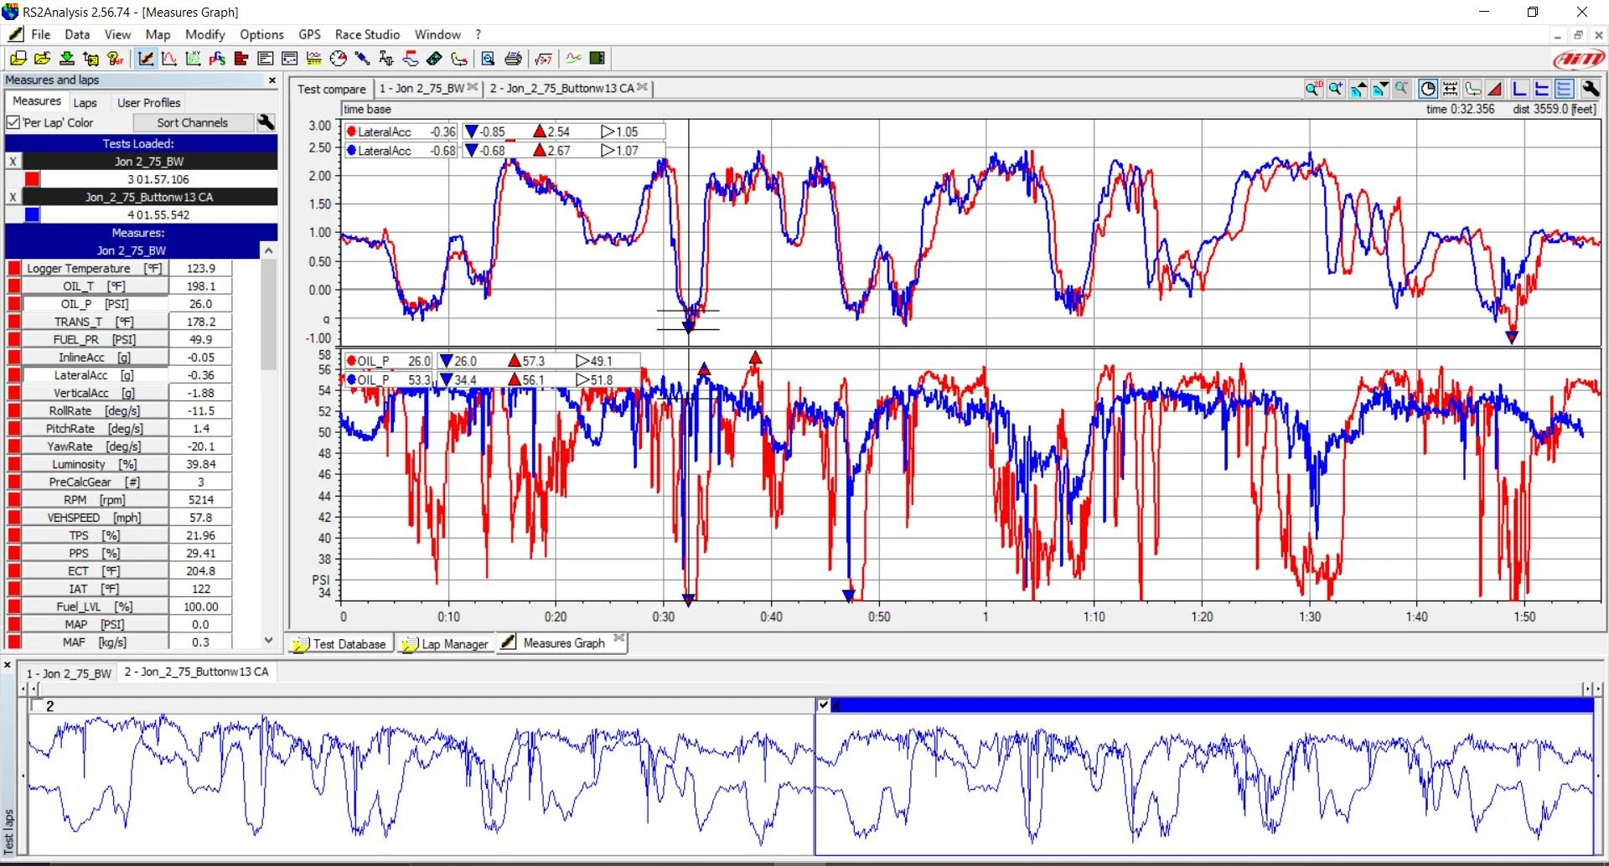
Task: Open the Race Studio menu
Action: click(367, 34)
